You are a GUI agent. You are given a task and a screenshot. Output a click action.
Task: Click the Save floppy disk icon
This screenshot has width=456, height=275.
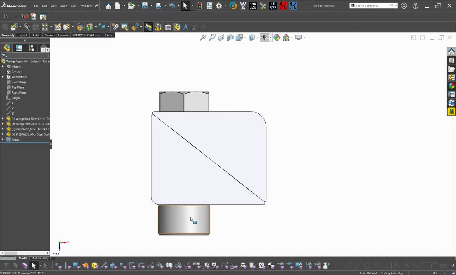click(144, 6)
